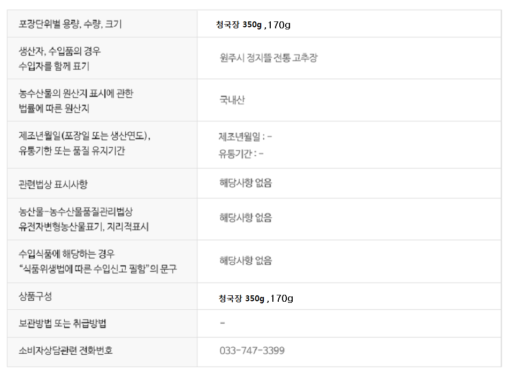Image resolution: width=511 pixels, height=374 pixels.
Task: Click 해당사항 없음 in the 수입식품 row
Action: [246, 261]
